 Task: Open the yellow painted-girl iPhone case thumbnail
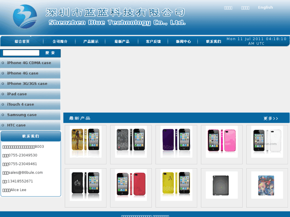(x=85, y=142)
